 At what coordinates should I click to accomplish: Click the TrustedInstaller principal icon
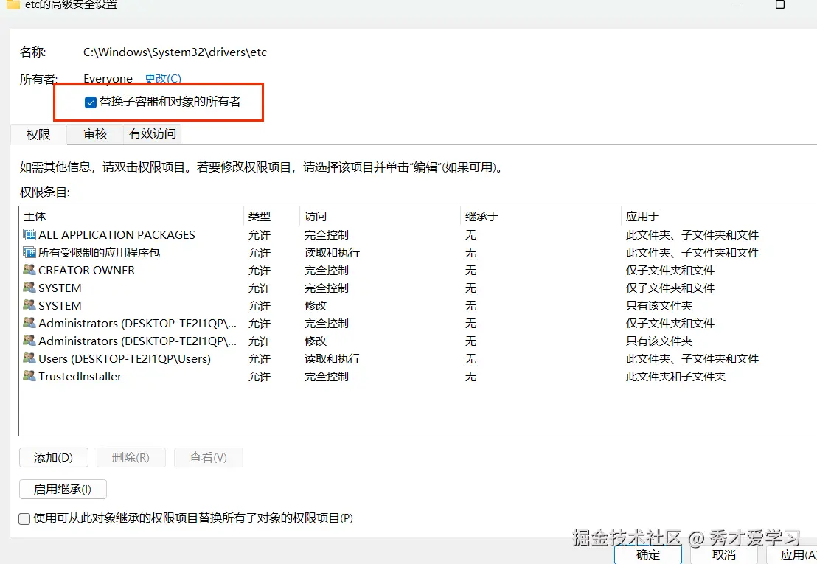coord(29,376)
